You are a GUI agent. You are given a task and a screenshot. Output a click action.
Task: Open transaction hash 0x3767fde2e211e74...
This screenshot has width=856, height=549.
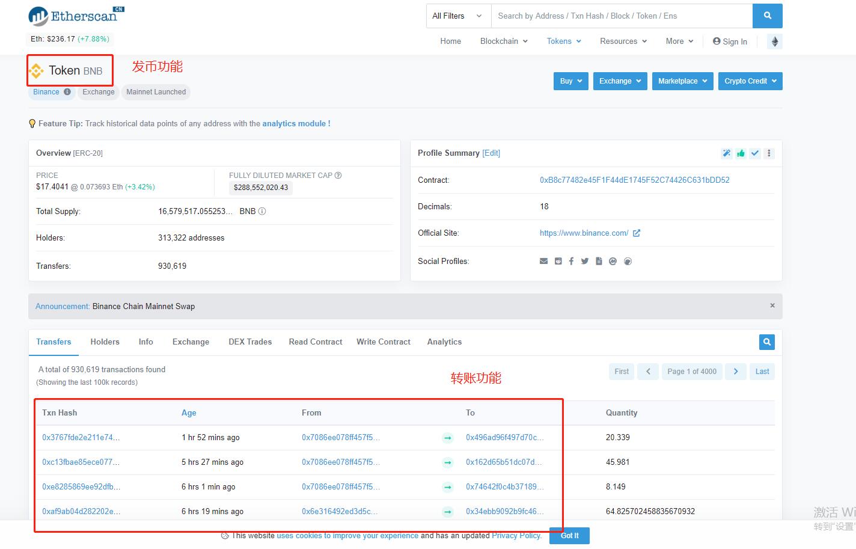click(x=81, y=438)
